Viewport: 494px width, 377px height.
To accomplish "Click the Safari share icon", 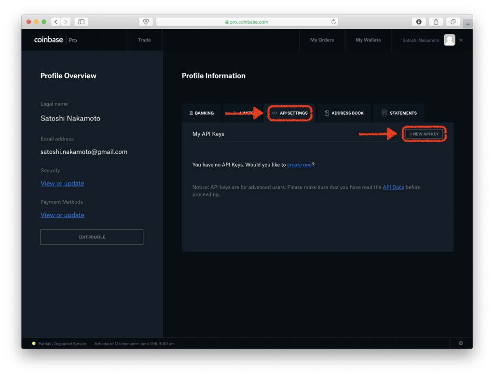I will tap(436, 22).
